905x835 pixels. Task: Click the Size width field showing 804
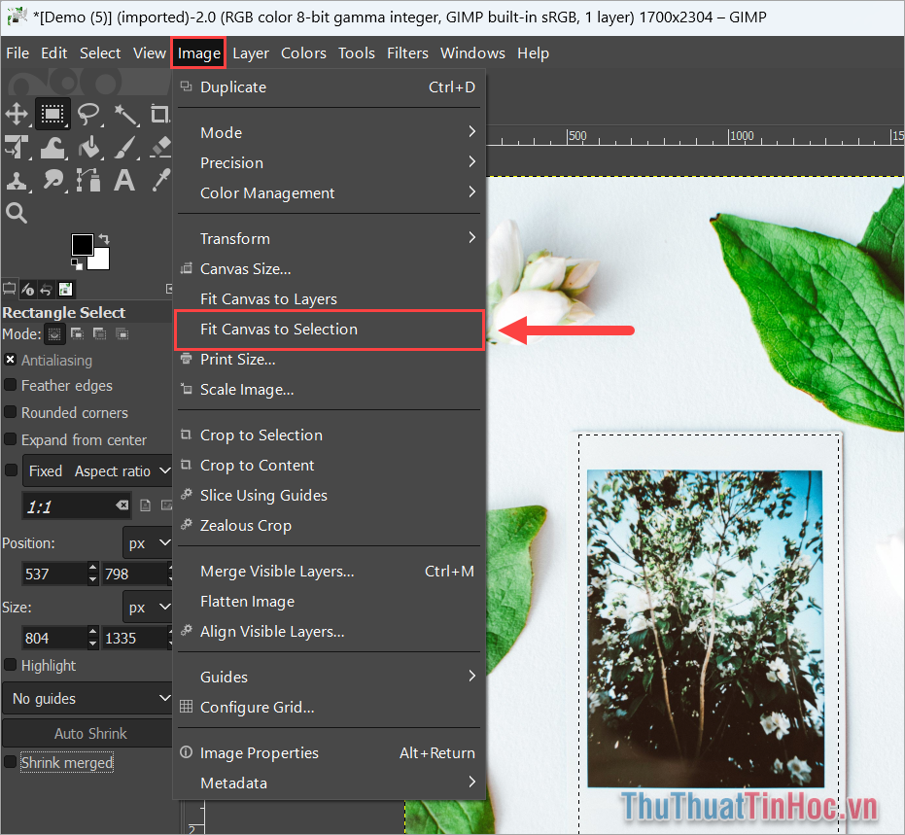pyautogui.click(x=54, y=639)
